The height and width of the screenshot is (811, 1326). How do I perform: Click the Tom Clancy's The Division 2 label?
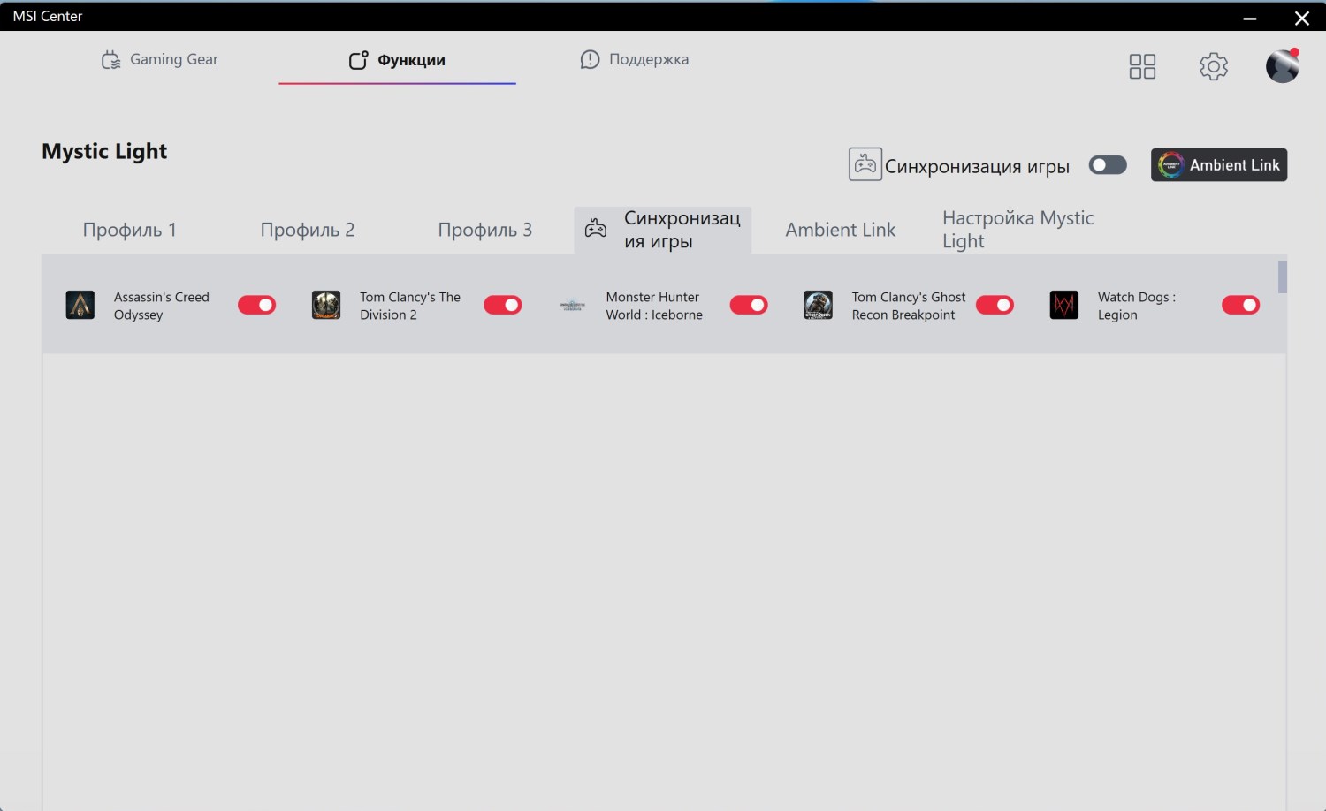(410, 306)
